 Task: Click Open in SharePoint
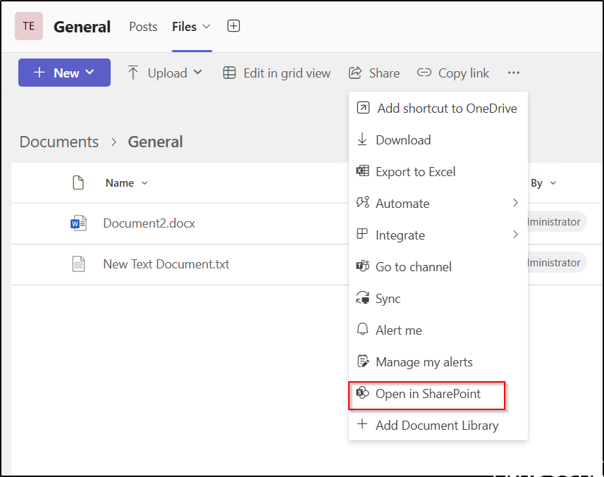[x=427, y=394]
